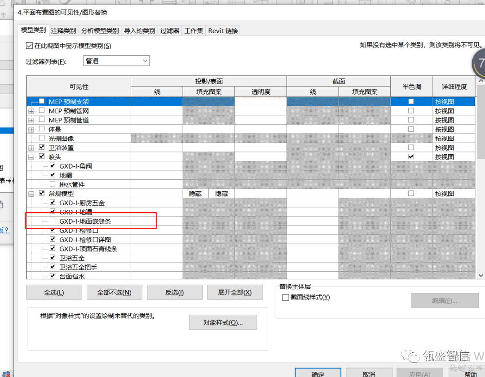
Task: Click the 反选(I) button
Action: [x=175, y=292]
